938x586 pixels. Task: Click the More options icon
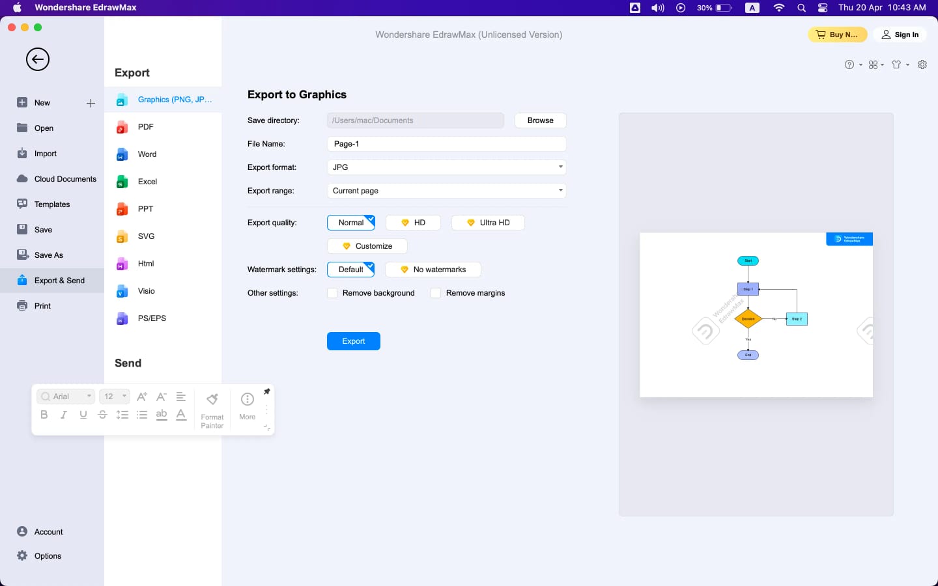(x=248, y=406)
